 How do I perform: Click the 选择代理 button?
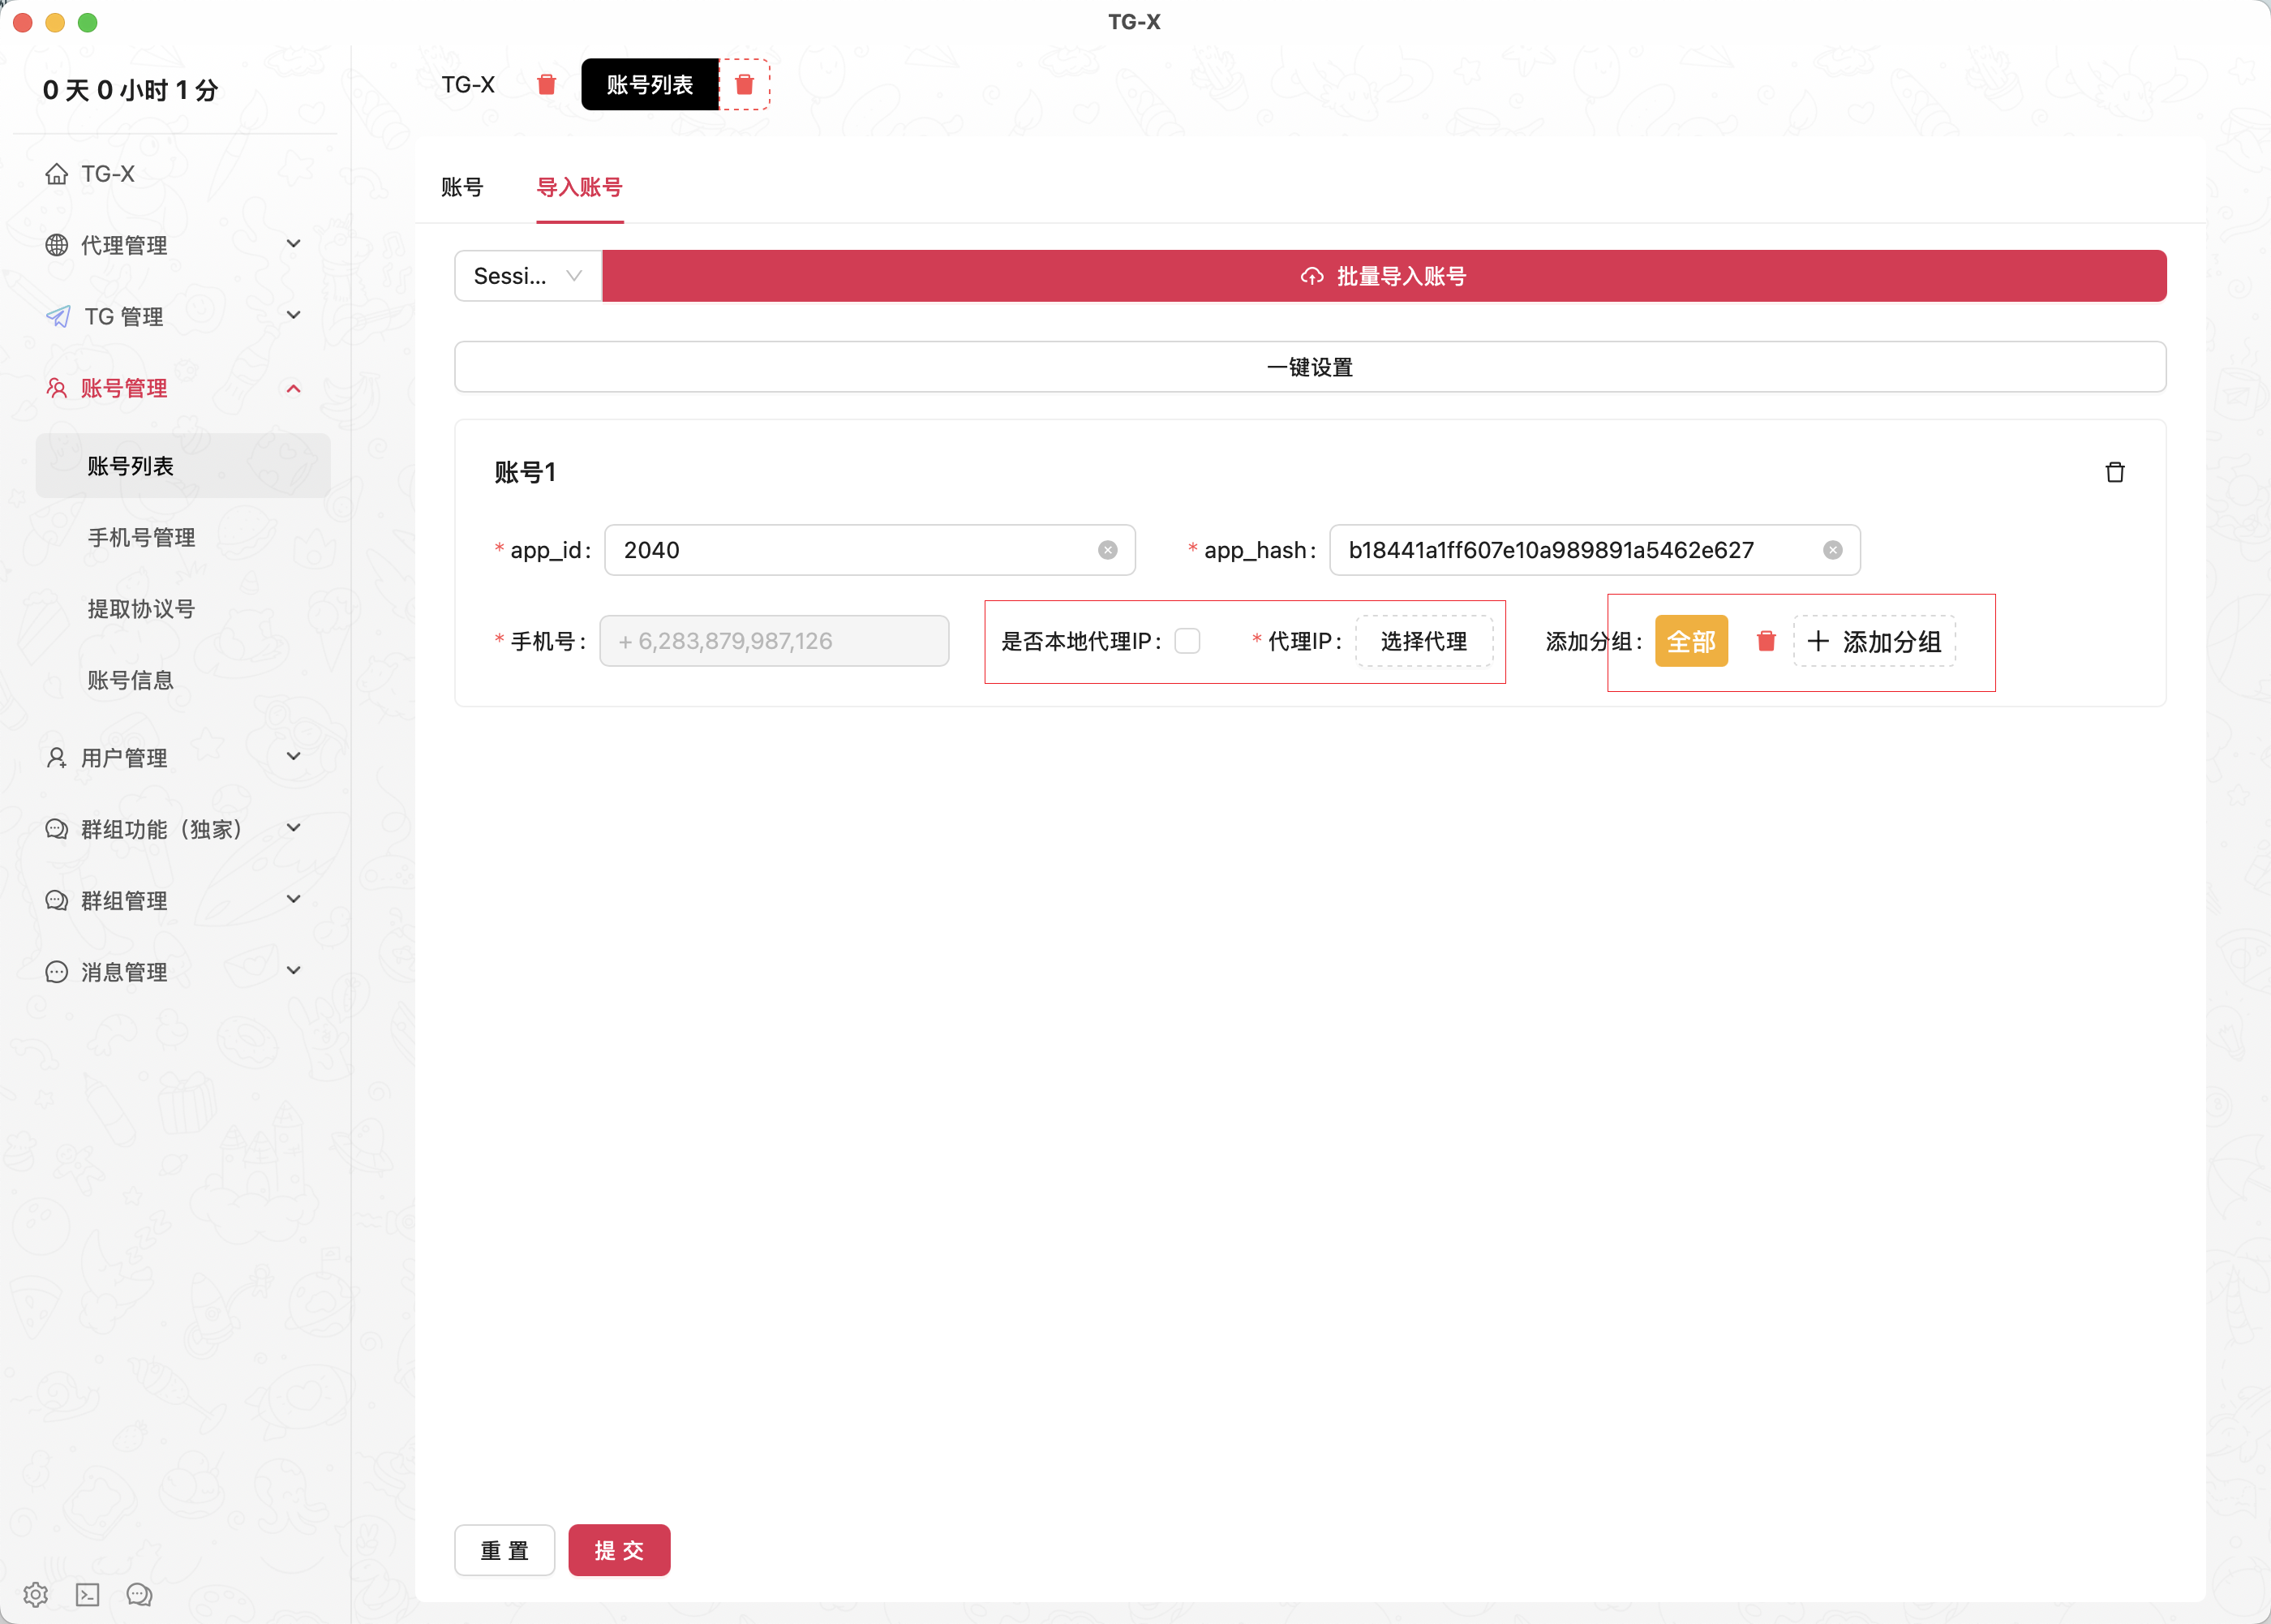click(1424, 641)
